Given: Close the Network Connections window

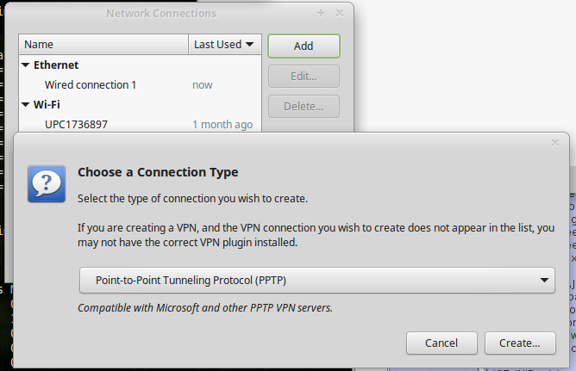Looking at the screenshot, I should [340, 13].
